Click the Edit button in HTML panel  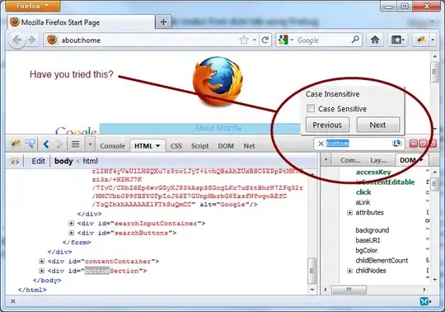coord(38,161)
